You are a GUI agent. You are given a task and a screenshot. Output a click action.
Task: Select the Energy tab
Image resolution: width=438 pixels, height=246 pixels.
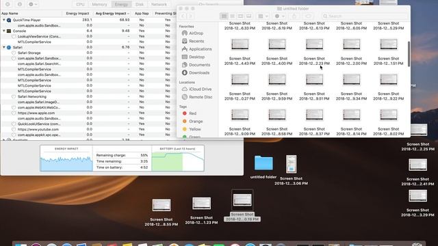tap(121, 5)
